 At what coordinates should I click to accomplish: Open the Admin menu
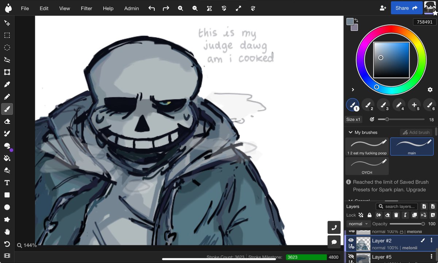[x=131, y=8]
